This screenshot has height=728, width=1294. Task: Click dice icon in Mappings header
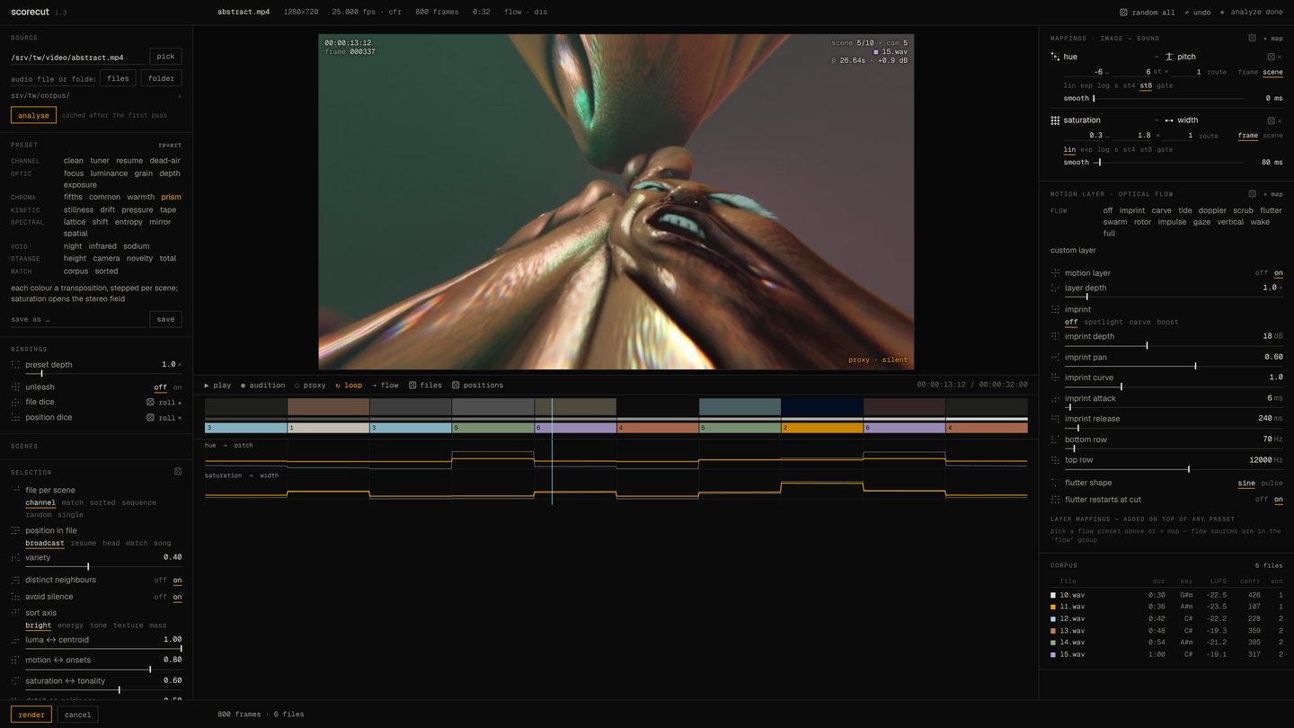click(1252, 39)
